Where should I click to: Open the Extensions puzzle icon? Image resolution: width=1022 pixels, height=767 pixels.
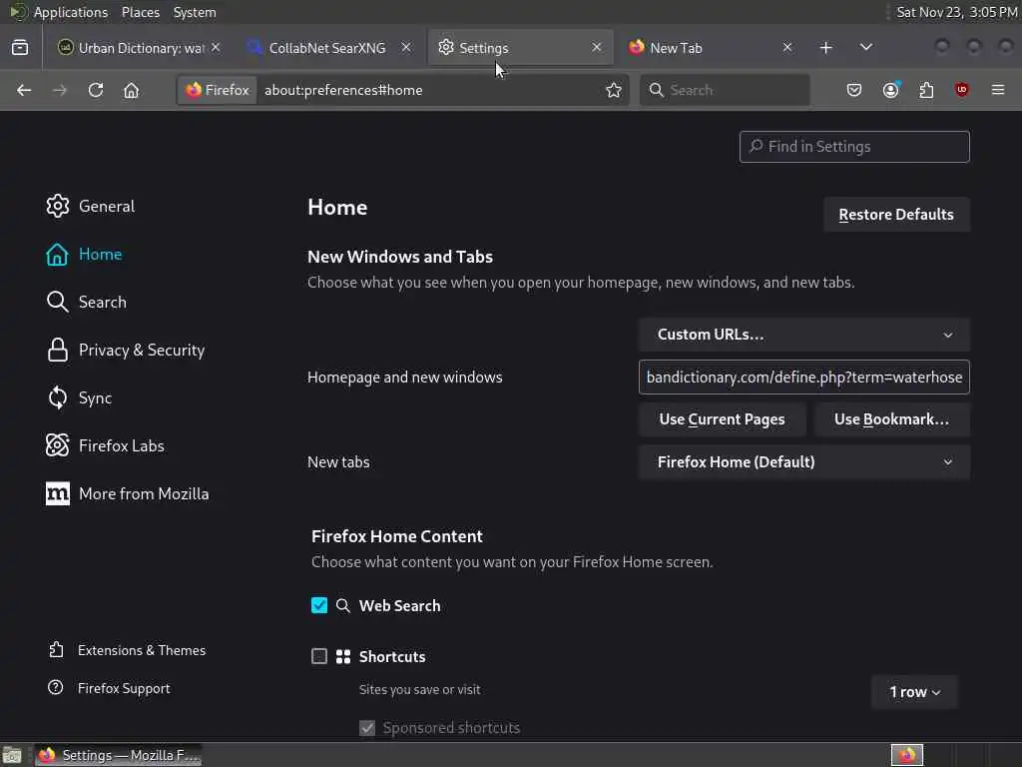click(926, 90)
